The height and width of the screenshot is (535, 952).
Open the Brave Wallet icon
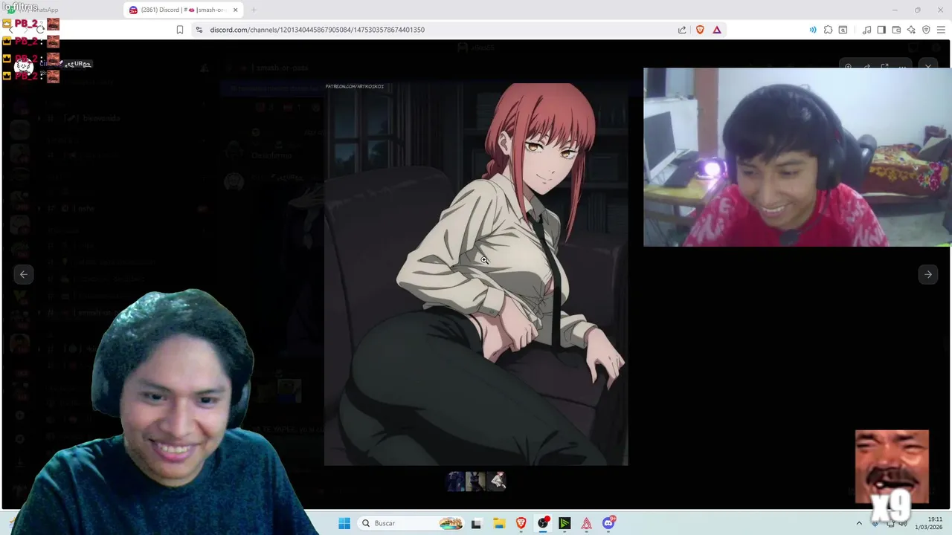point(896,30)
